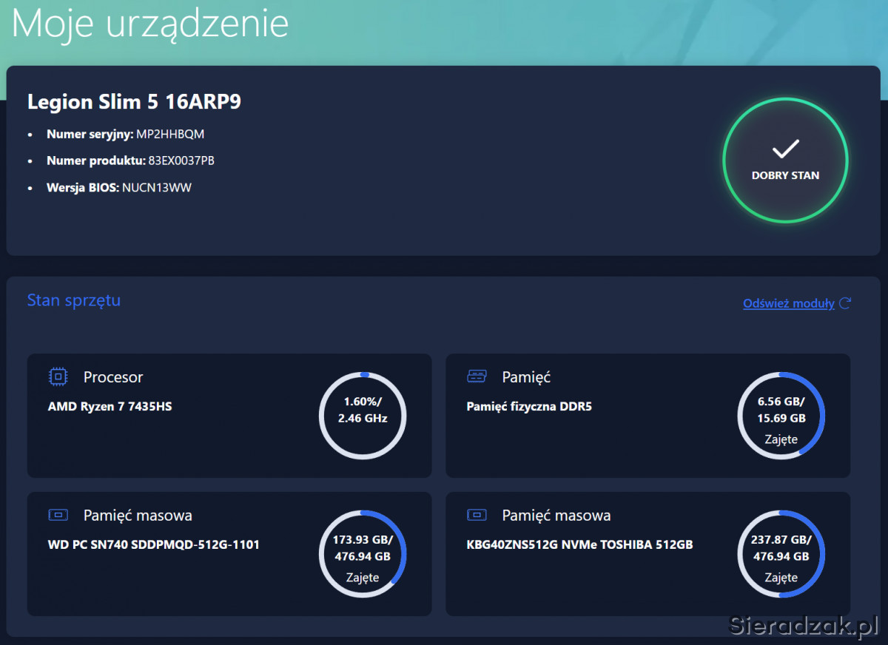Click the storage gauge showing 237.87 GB
Image resolution: width=888 pixels, height=645 pixels.
pyautogui.click(x=781, y=554)
